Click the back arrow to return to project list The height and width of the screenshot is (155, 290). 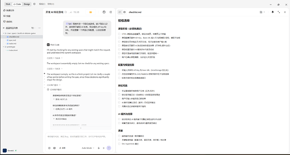4,28
